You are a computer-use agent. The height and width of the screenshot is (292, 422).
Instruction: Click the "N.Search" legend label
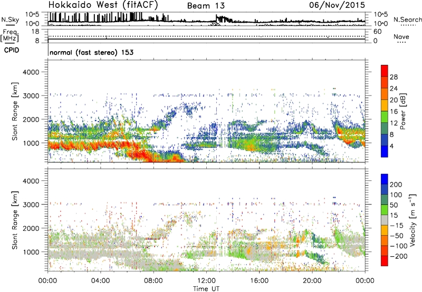point(407,20)
